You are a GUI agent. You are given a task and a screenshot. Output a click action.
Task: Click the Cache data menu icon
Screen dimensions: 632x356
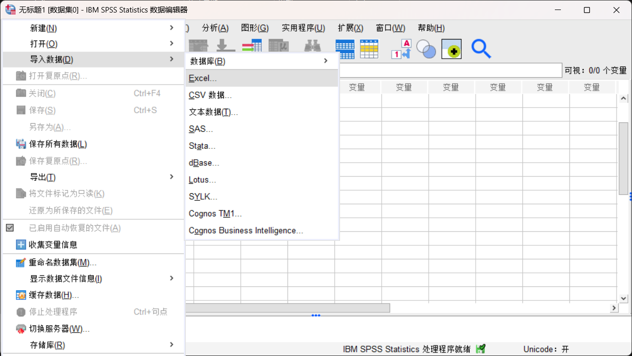[21, 295]
